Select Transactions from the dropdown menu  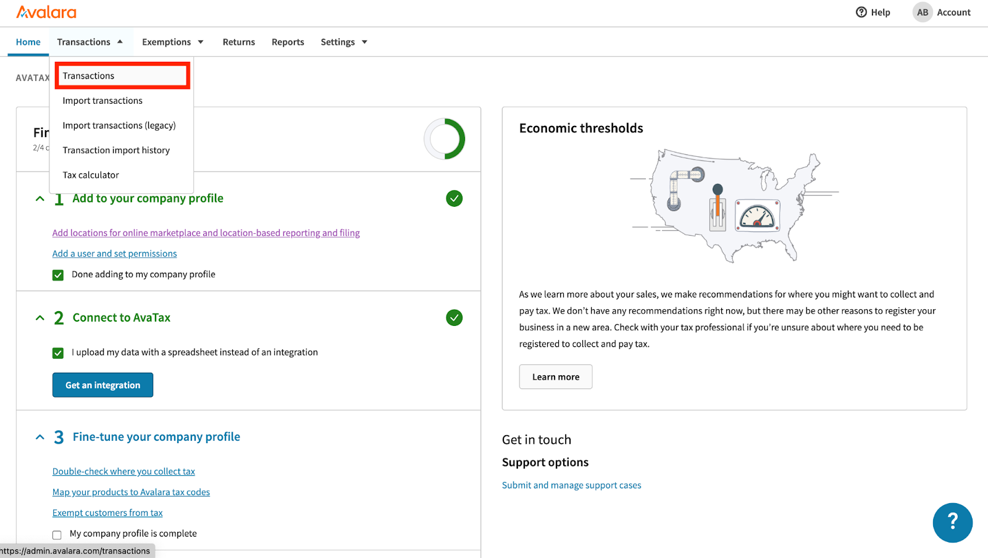122,76
